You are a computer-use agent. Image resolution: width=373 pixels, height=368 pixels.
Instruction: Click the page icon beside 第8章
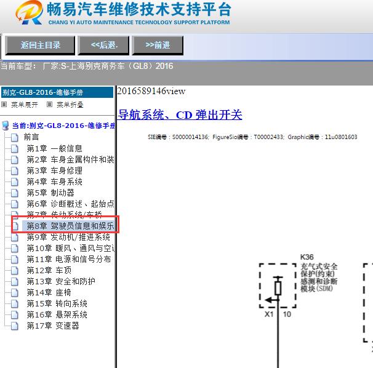click(x=15, y=226)
